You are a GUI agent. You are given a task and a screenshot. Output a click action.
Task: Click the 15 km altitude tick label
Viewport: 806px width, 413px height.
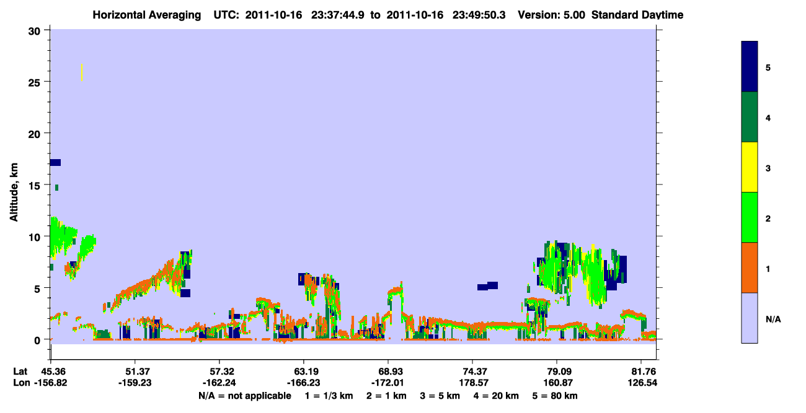pos(36,185)
